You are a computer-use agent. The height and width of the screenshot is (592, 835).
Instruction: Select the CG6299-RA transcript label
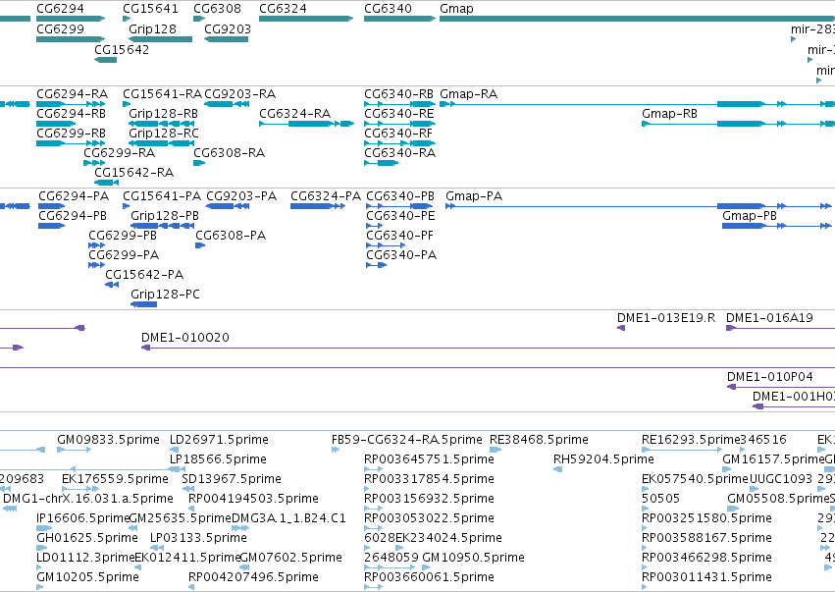point(120,153)
